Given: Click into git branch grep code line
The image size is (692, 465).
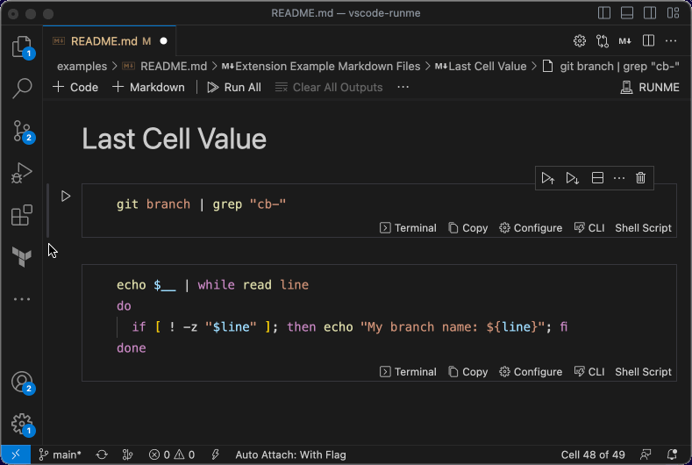Looking at the screenshot, I should coord(201,204).
